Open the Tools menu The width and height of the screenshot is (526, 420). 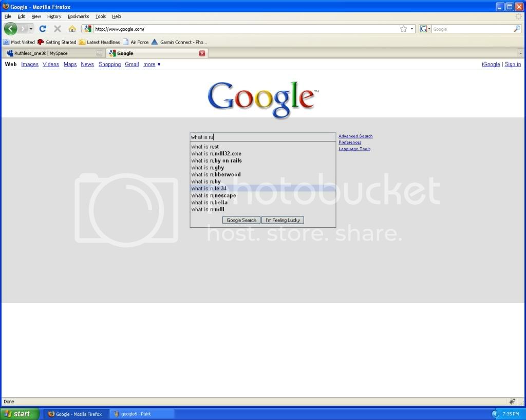pos(100,16)
